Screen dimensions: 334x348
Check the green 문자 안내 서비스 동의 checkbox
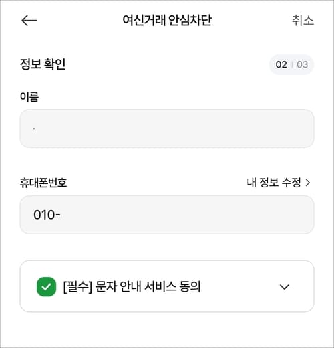(46, 287)
